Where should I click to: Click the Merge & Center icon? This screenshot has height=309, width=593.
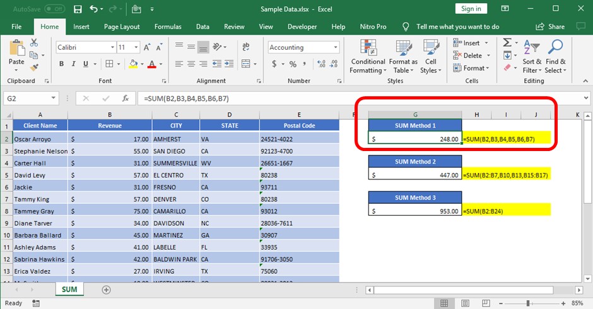click(x=246, y=64)
